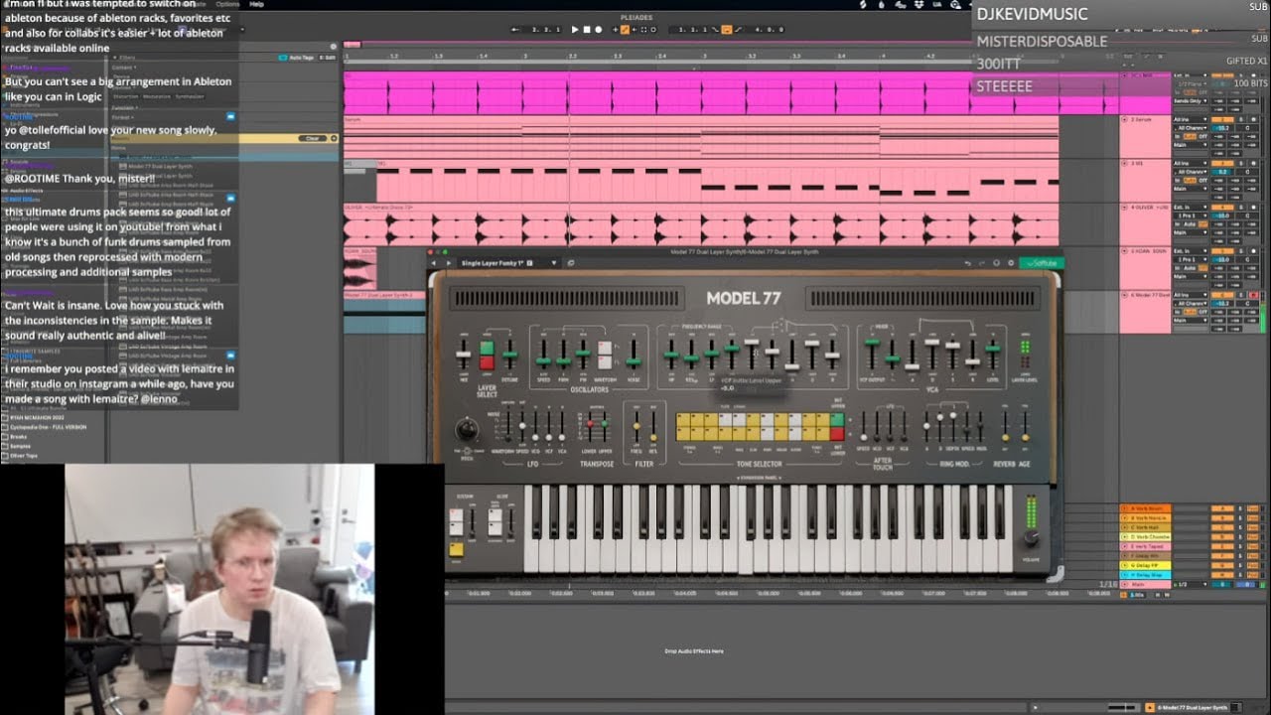
Task: Toggle the red Bit Lower button
Action: click(837, 434)
